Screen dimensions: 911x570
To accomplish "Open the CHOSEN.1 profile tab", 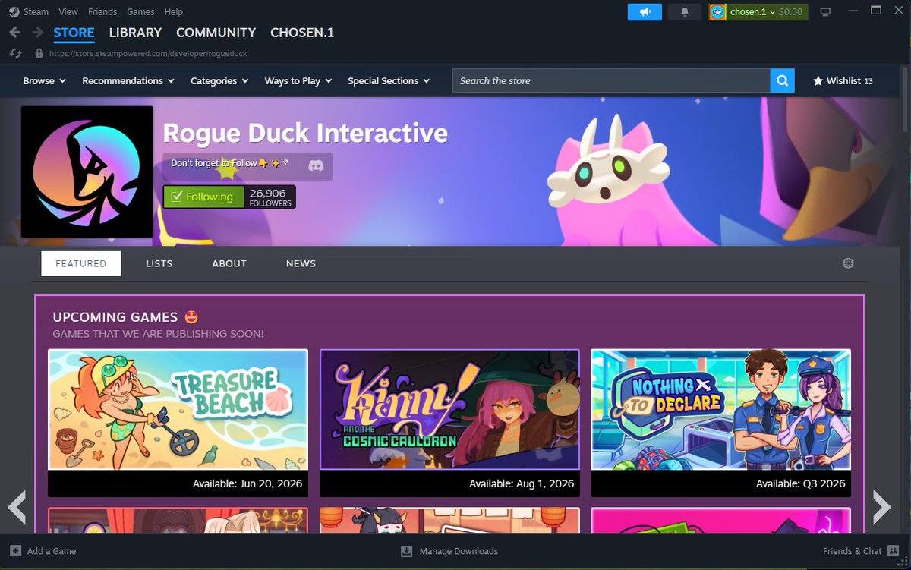I will coord(302,33).
